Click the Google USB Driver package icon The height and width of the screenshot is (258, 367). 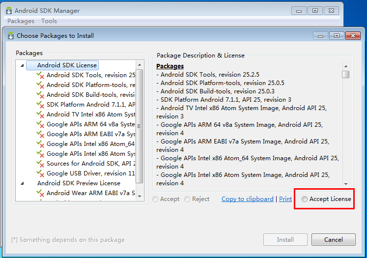(40, 173)
